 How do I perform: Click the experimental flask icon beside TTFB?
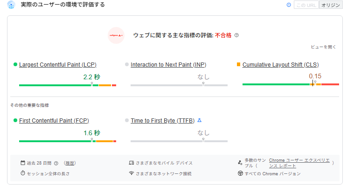[200, 120]
